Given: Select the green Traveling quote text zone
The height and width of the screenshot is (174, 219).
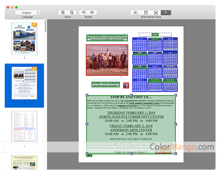Looking at the screenshot, I should pyautogui.click(x=106, y=84).
